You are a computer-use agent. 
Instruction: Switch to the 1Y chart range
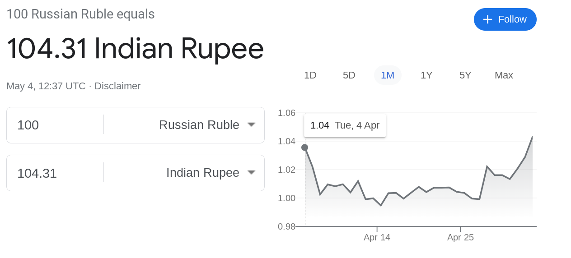point(426,75)
